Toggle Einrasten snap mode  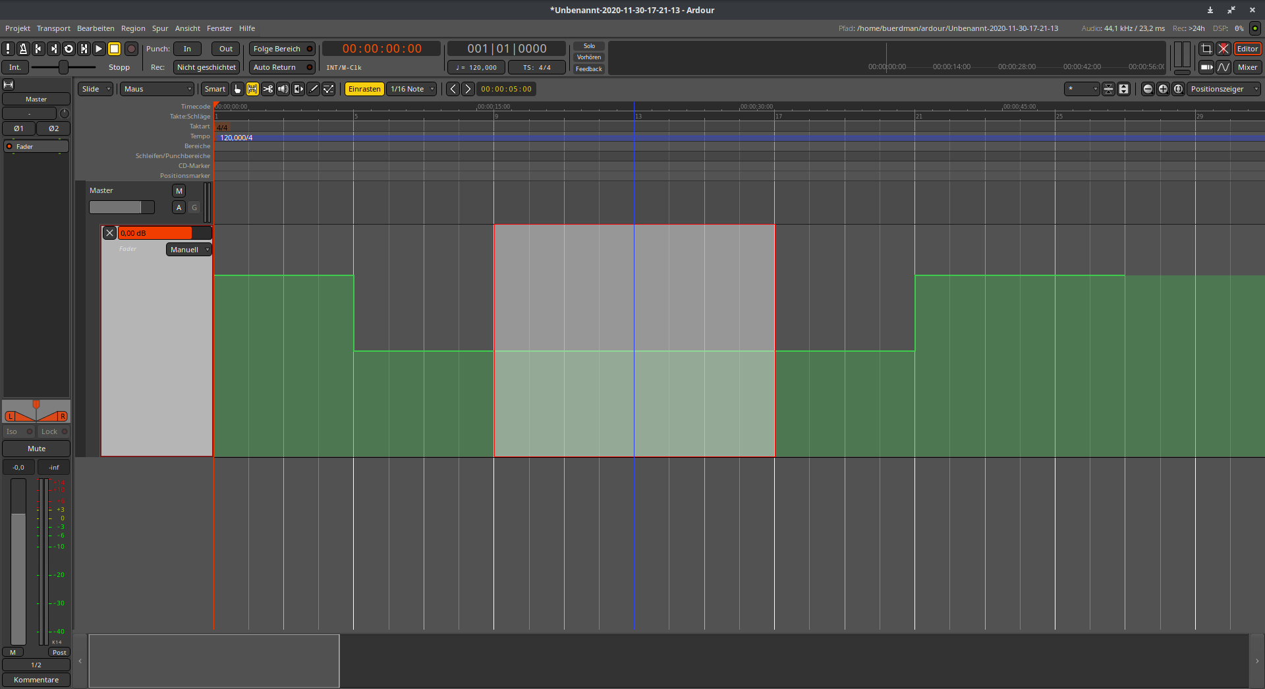[x=364, y=89]
